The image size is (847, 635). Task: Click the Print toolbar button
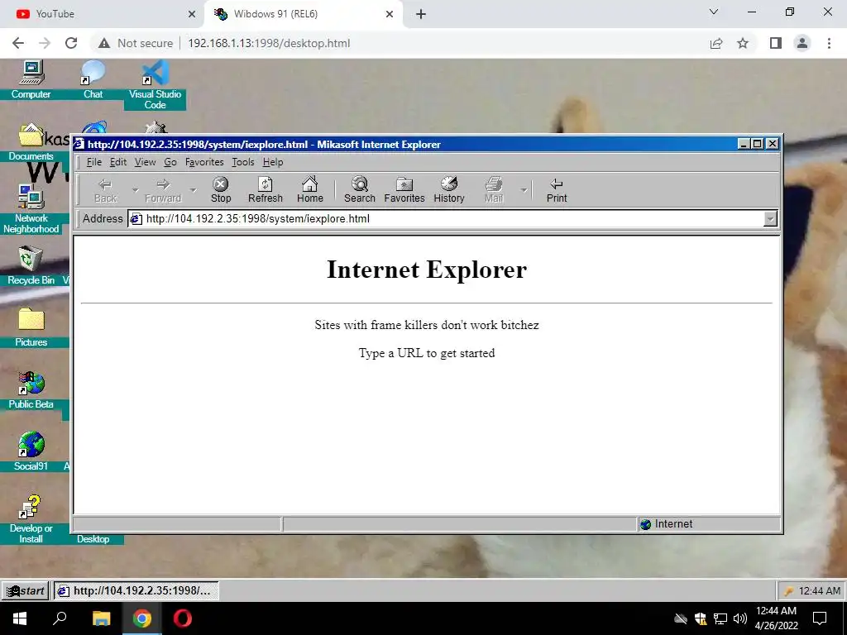tap(557, 190)
